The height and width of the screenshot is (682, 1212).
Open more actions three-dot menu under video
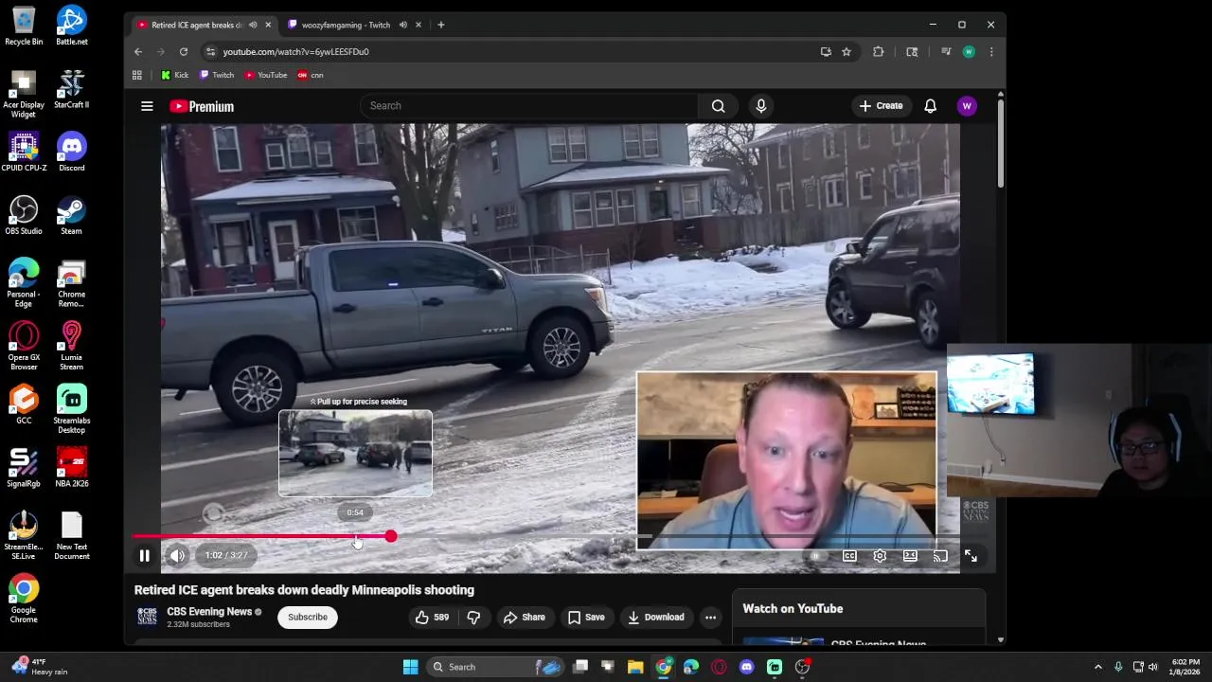point(710,618)
